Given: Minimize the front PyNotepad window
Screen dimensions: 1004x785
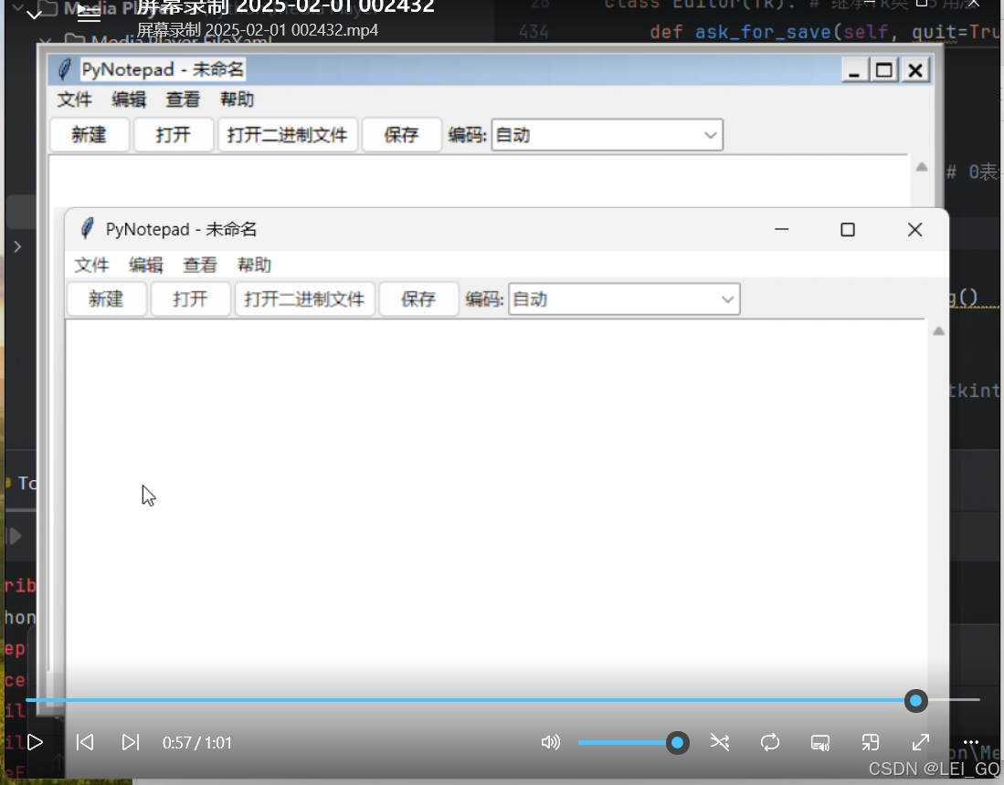Looking at the screenshot, I should click(782, 229).
